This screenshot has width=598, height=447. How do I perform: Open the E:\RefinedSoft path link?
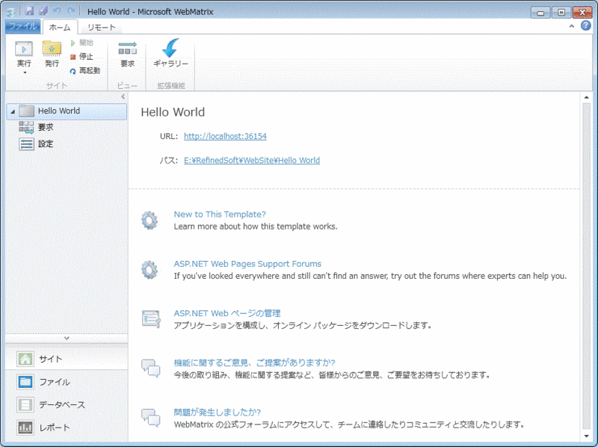point(252,160)
